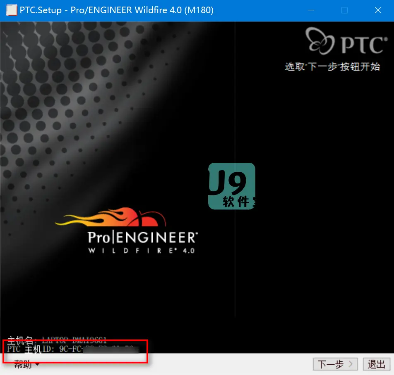This screenshot has width=394, height=375.
Task: Click the PTC.Setup window icon in title bar
Action: [x=11, y=10]
